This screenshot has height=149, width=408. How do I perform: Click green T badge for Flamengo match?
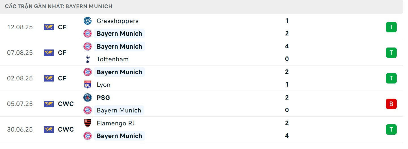391,130
